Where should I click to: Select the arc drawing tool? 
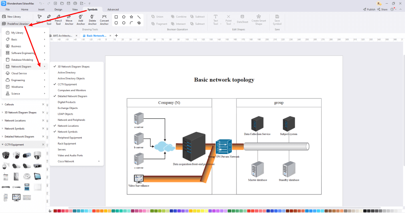click(x=131, y=23)
